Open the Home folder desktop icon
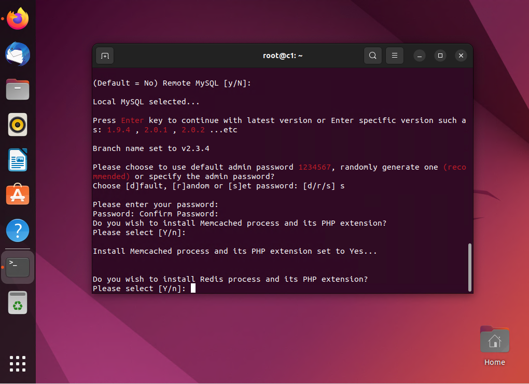The width and height of the screenshot is (529, 384). [x=495, y=346]
